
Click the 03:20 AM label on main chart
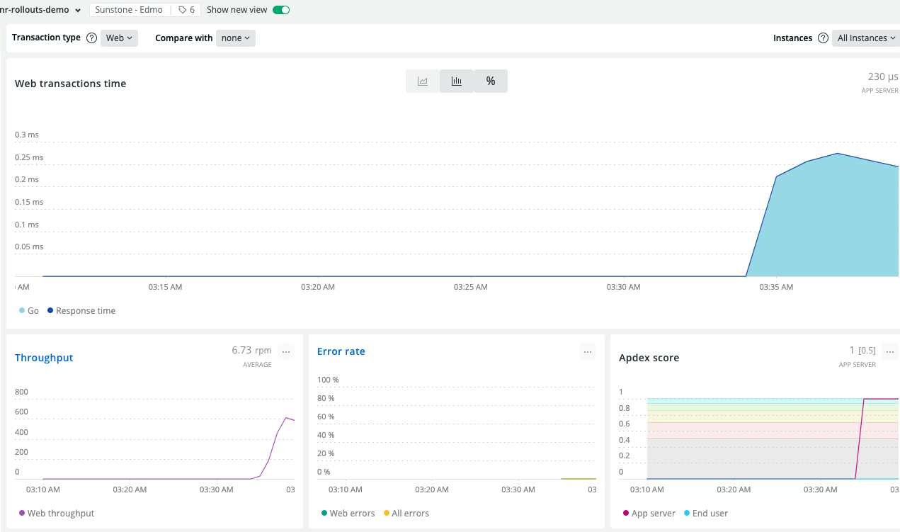coord(318,287)
